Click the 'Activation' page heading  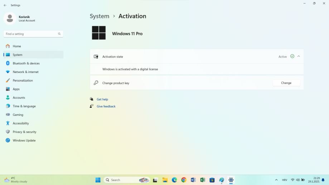132,16
